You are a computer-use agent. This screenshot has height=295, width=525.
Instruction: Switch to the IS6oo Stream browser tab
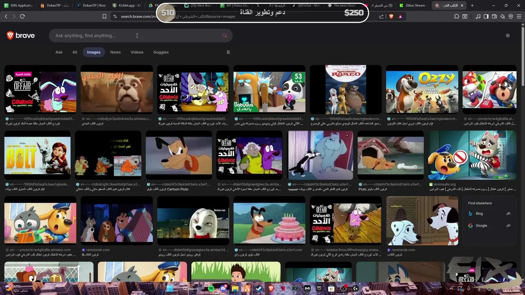414,5
